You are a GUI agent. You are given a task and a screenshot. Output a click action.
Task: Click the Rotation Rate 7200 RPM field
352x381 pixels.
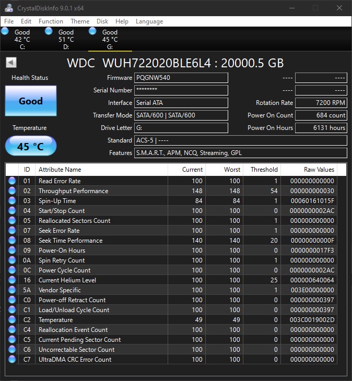coord(321,103)
